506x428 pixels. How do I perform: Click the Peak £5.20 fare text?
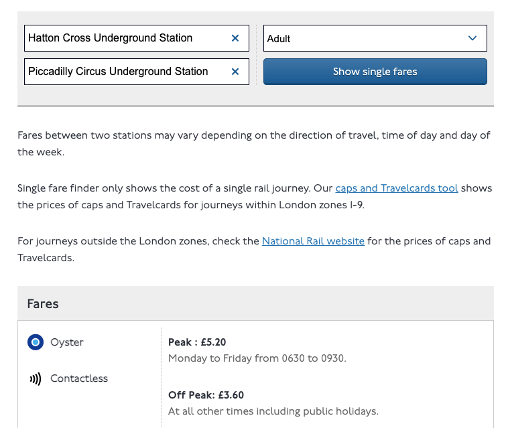pos(197,342)
